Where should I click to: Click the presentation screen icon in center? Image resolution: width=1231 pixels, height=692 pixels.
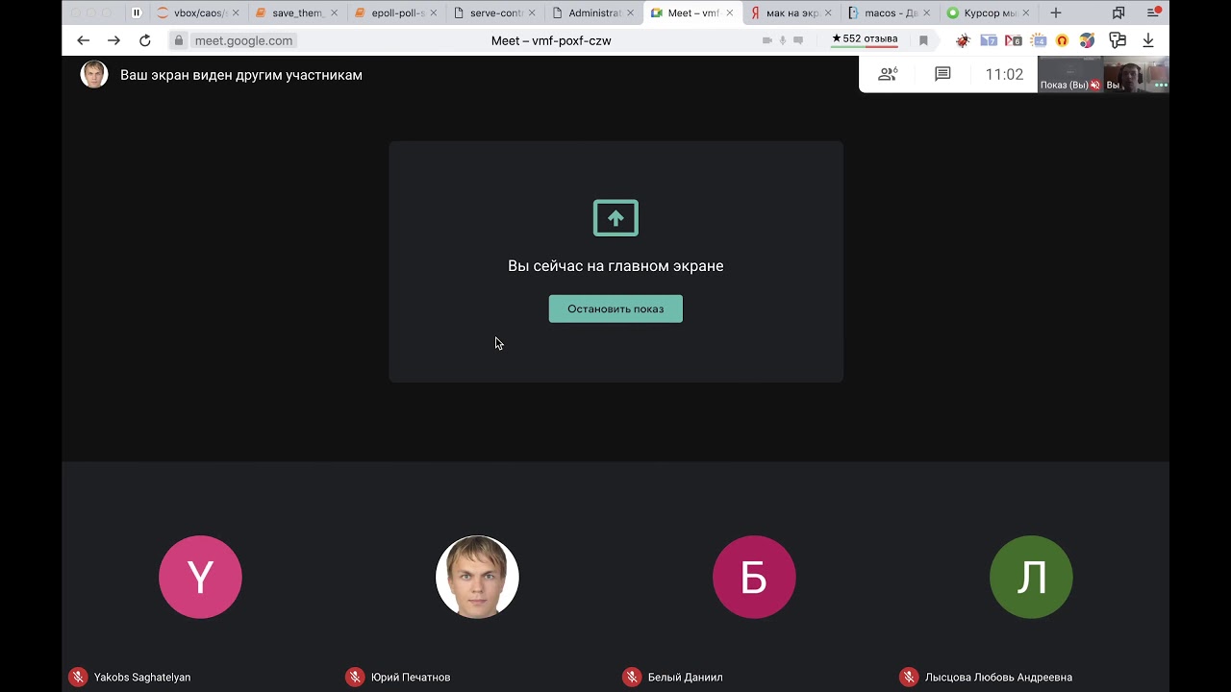pos(615,218)
